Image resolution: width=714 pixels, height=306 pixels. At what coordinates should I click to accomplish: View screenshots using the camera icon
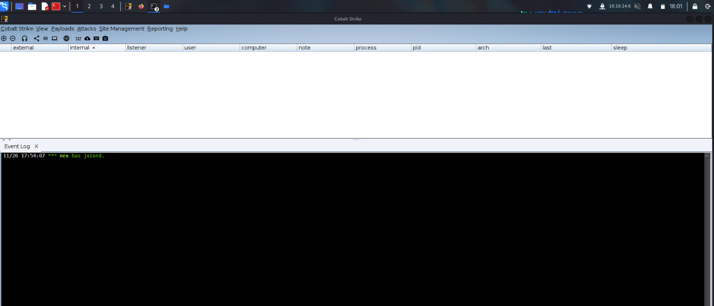click(x=105, y=38)
